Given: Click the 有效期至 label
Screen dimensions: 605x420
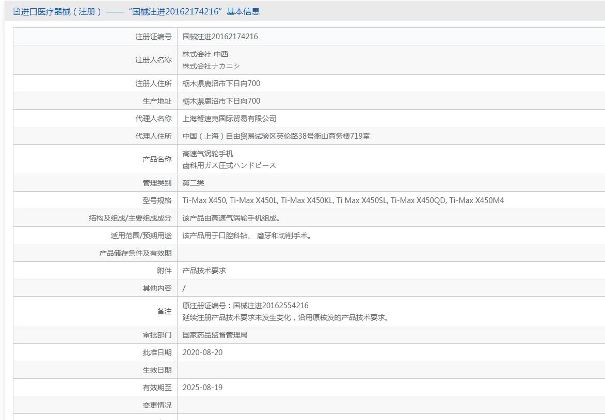Looking at the screenshot, I should [157, 388].
